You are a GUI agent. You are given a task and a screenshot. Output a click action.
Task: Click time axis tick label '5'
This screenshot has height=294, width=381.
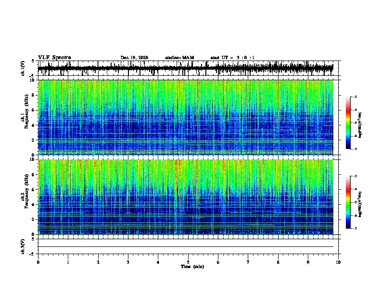tap(188, 262)
